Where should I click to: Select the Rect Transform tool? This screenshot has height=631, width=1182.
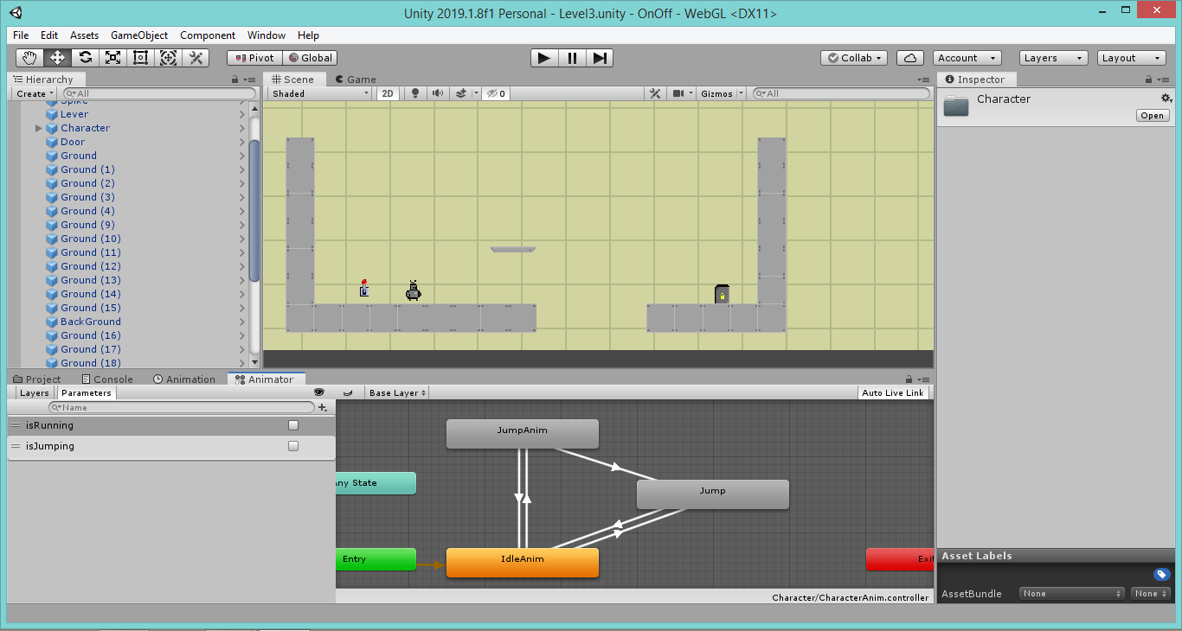(140, 58)
